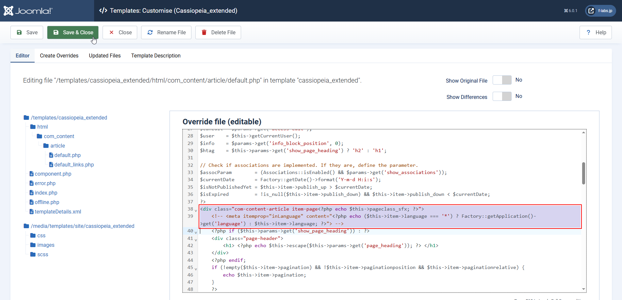Collapse code fold arrow at line 45
The image size is (622, 300).
point(196,269)
